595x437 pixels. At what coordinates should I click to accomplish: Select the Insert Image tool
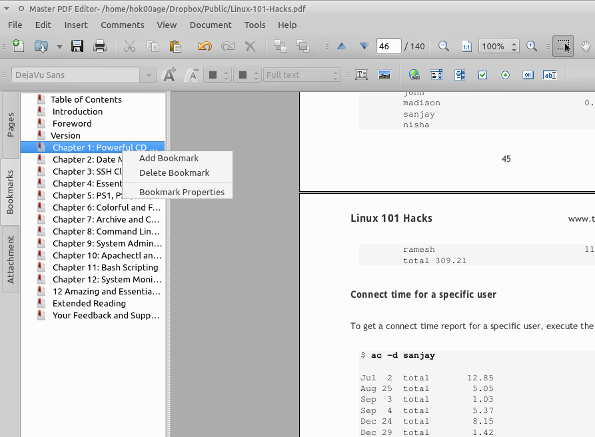tap(384, 75)
